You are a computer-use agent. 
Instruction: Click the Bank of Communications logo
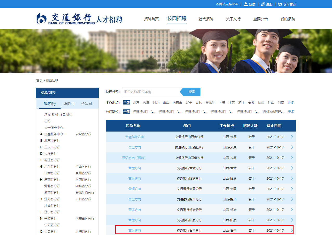click(x=65, y=19)
